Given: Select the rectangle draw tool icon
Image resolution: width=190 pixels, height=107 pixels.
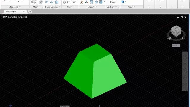Looking at the screenshot, I should pos(69,2).
